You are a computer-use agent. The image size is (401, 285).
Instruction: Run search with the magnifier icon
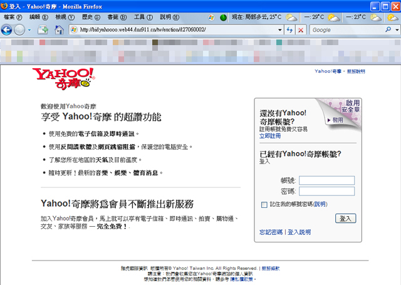(388, 29)
